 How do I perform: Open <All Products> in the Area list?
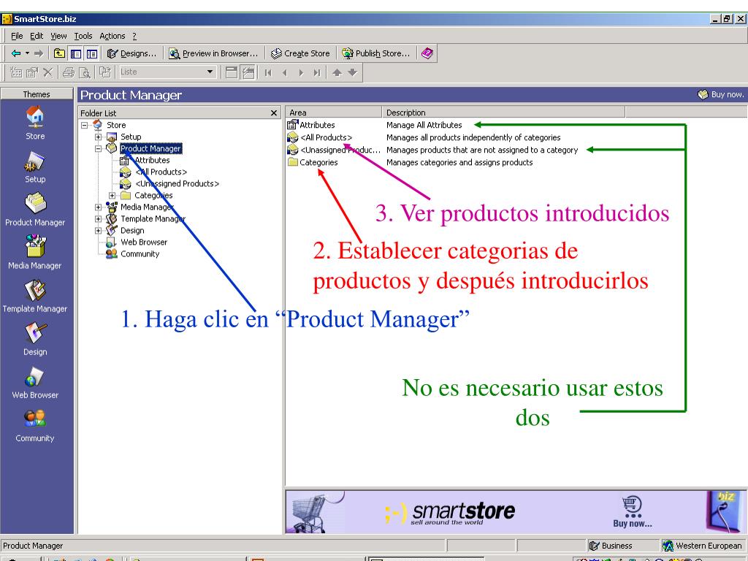[x=326, y=137]
